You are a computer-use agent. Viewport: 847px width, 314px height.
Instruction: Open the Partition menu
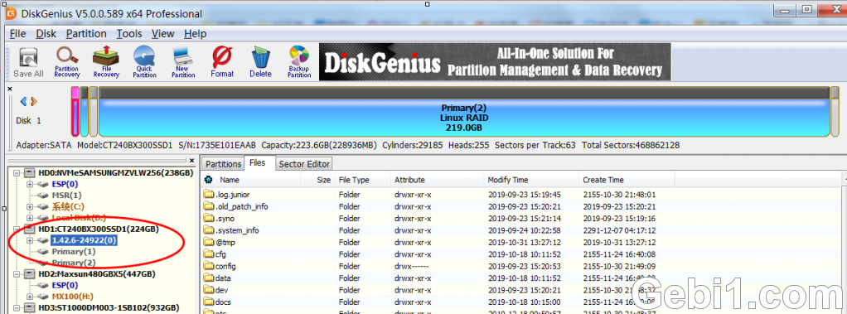[x=86, y=33]
